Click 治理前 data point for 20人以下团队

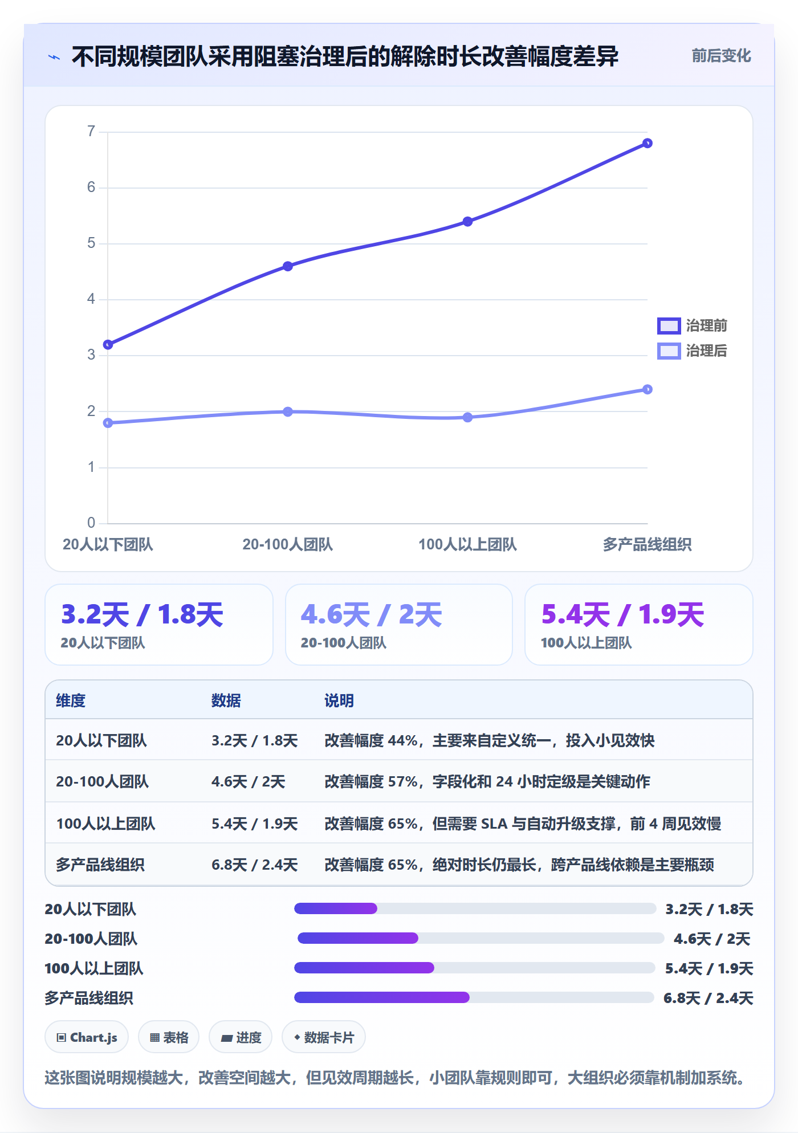108,344
